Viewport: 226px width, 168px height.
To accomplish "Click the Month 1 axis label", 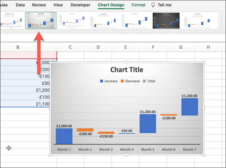I will 64,149.
